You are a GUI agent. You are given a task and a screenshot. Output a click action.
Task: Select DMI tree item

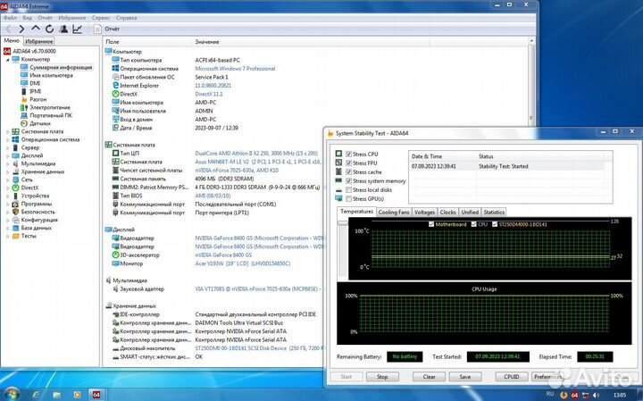pos(35,83)
